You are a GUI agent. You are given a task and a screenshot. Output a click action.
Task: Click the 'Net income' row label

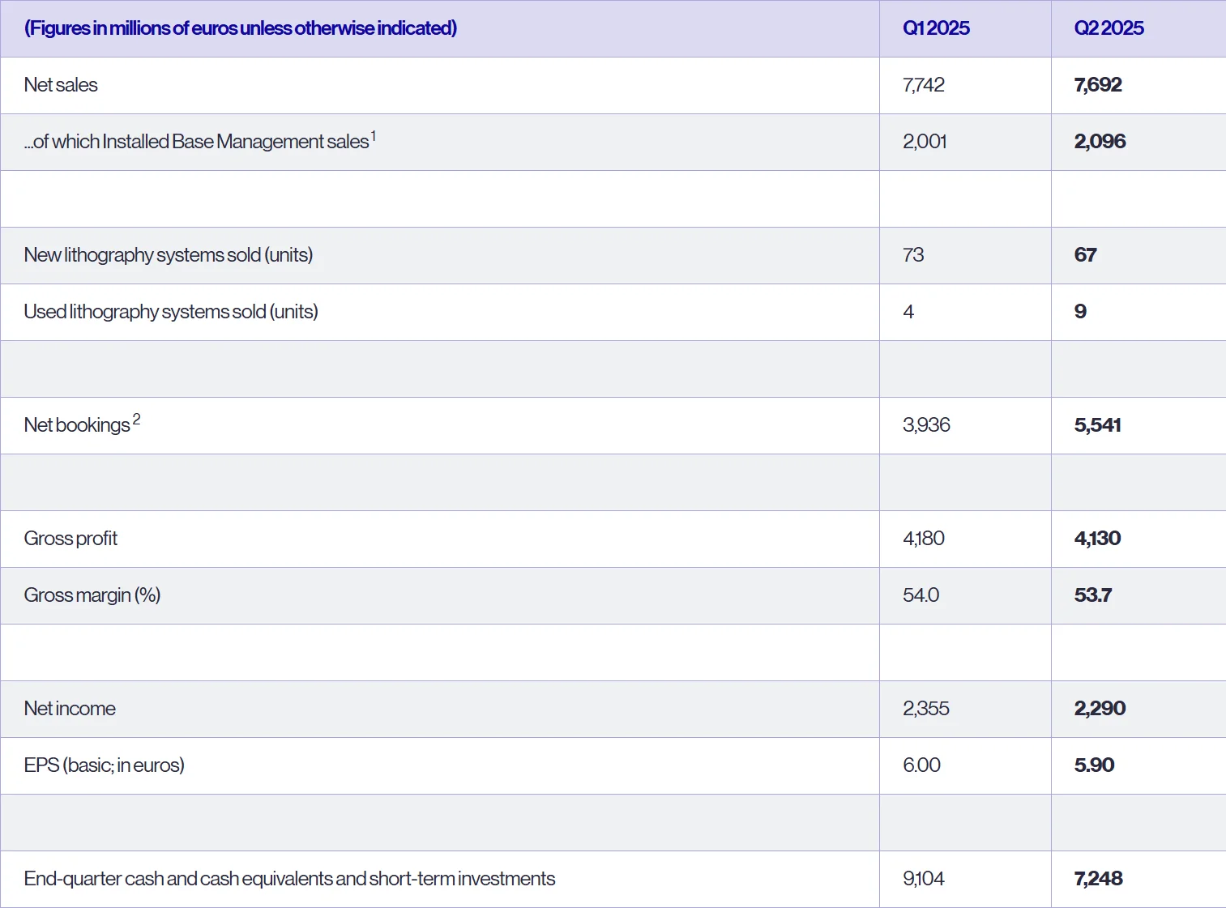[70, 709]
